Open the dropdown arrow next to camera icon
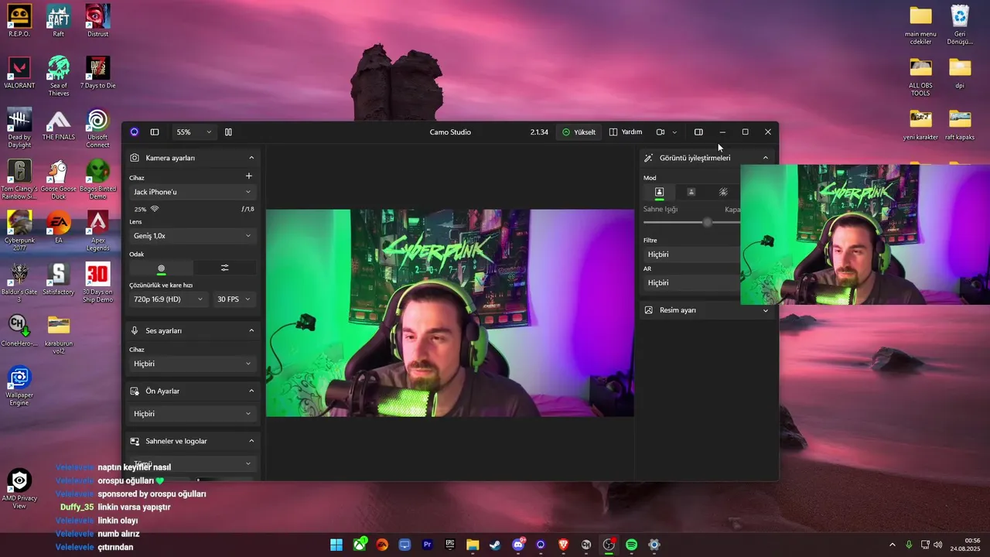The height and width of the screenshot is (557, 990). [674, 132]
